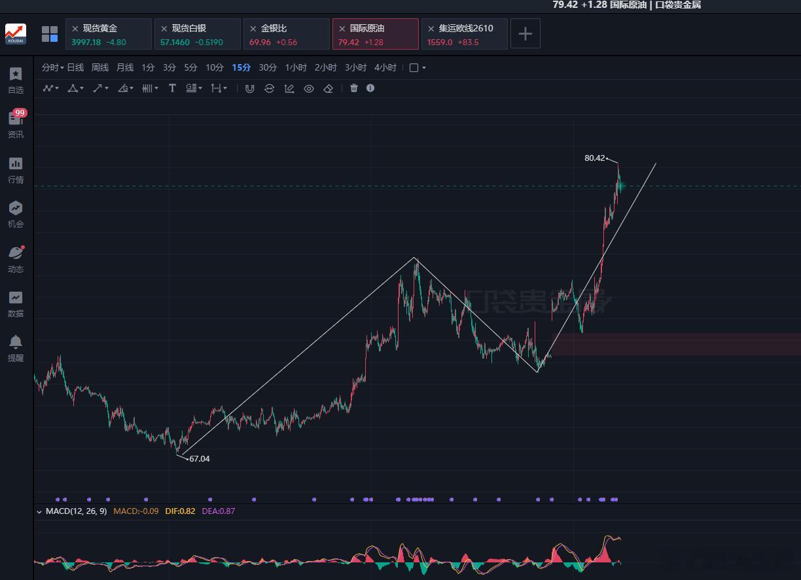Open 数据 data in sidebar

coord(16,303)
